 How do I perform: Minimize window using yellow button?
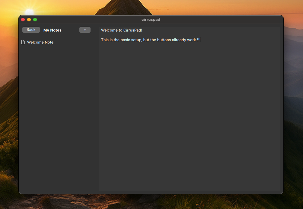(x=29, y=20)
